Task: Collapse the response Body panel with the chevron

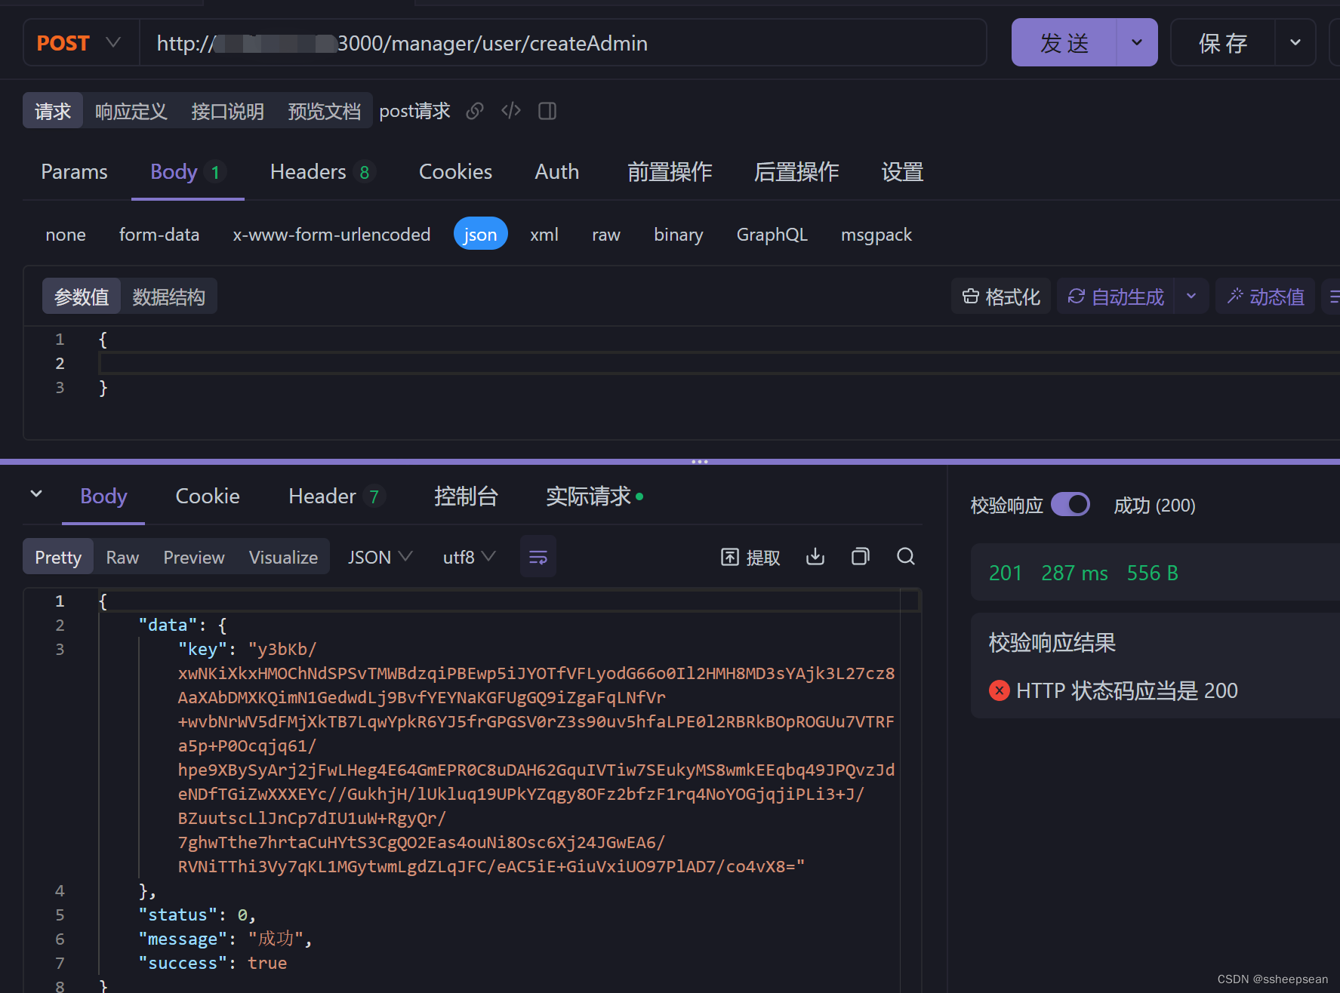Action: pos(35,493)
